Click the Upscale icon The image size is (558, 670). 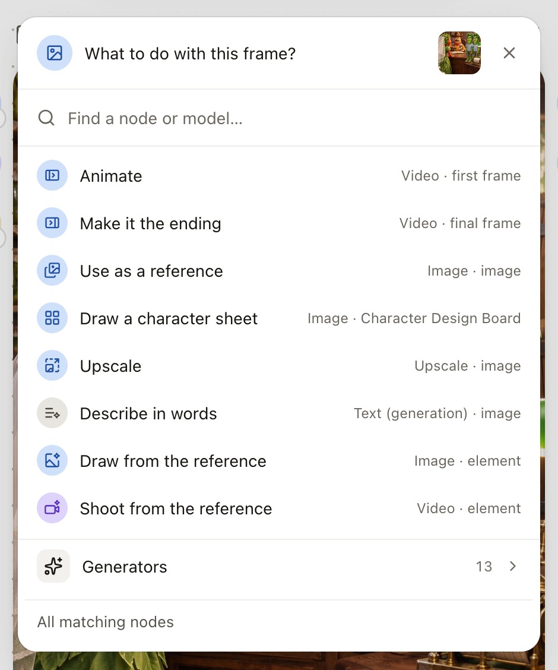pos(52,366)
